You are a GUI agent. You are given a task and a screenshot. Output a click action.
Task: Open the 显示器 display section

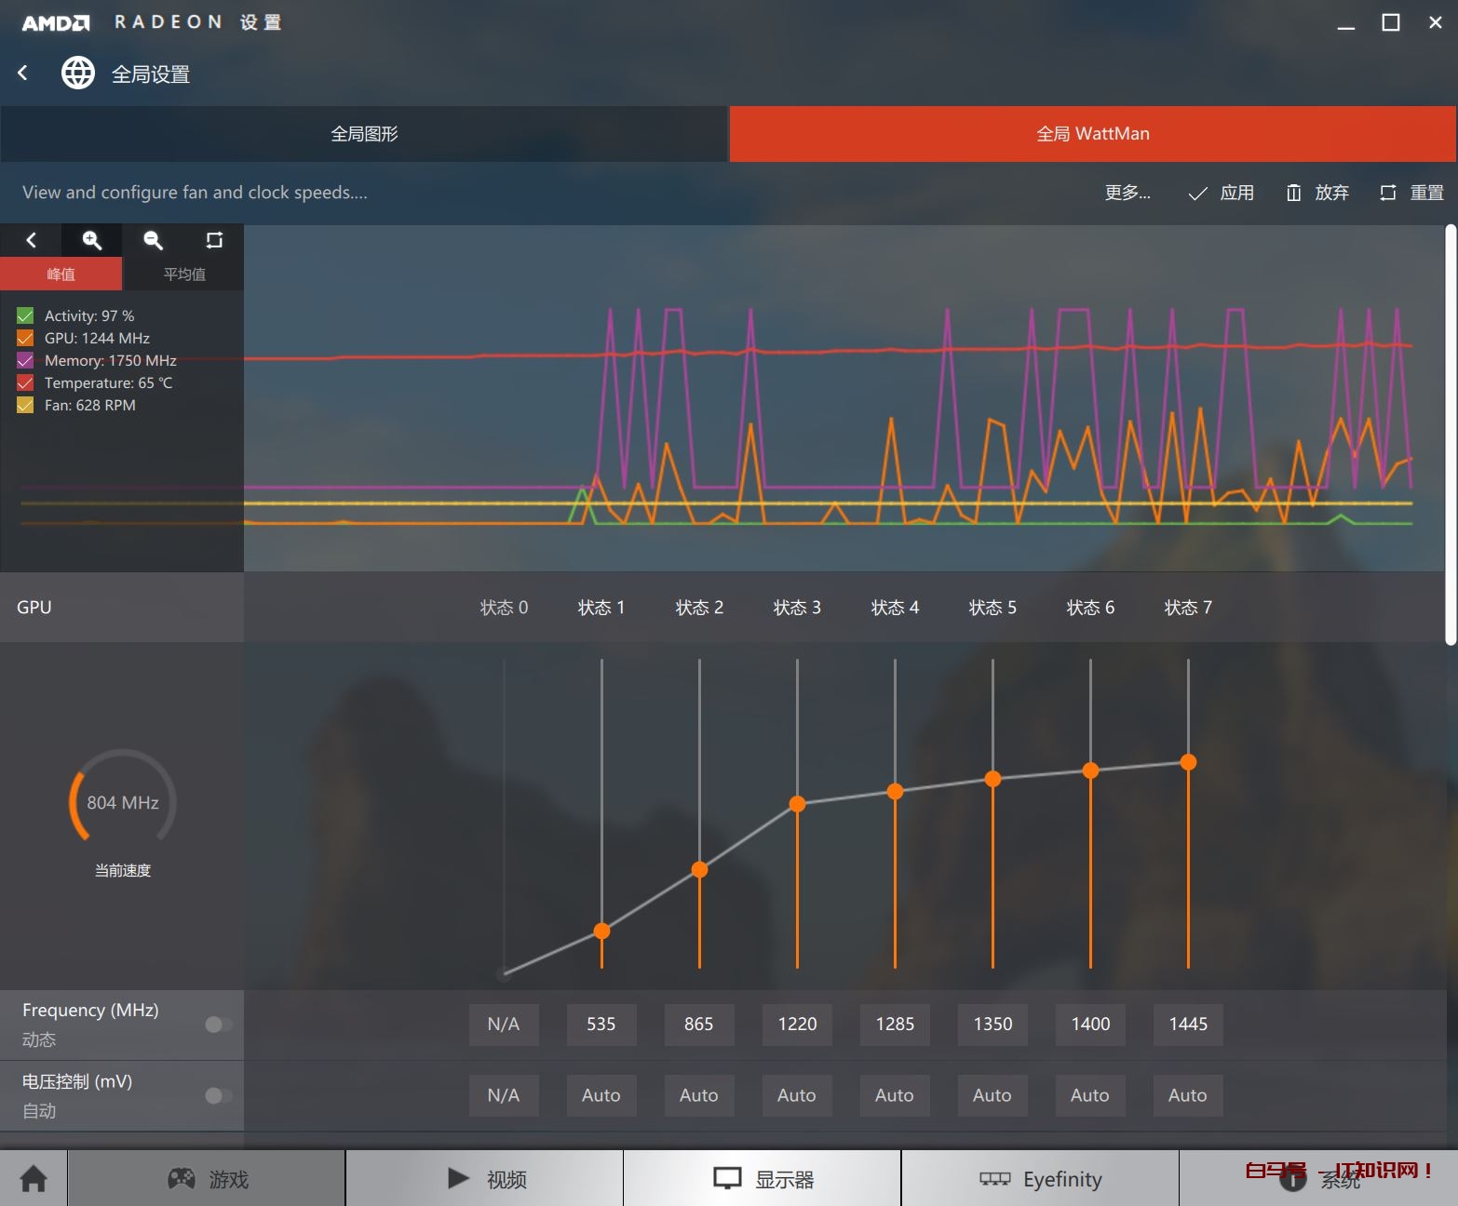(x=763, y=1179)
